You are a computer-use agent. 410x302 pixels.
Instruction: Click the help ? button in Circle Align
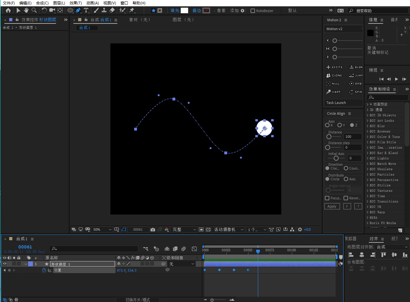[358, 206]
